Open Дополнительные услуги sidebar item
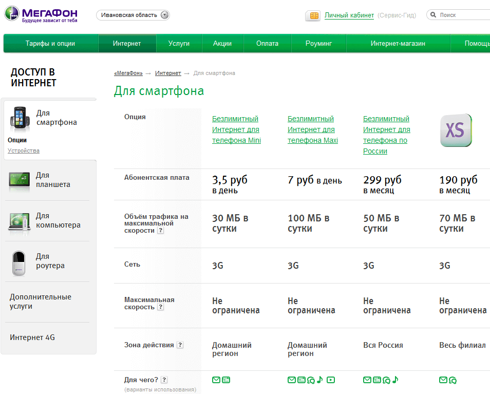Image resolution: width=490 pixels, height=394 pixels. pos(40,302)
